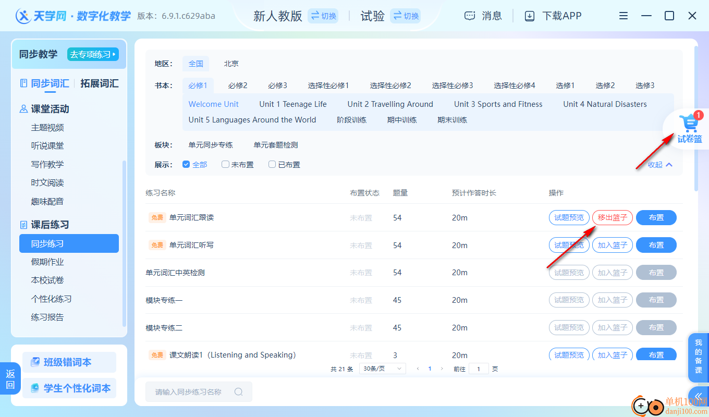Screen dimensions: 709x417
Task: Select the 选修2 book tab
Action: 605,85
